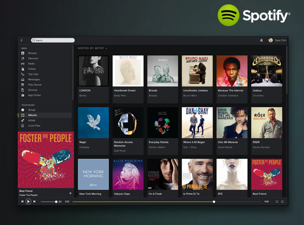
Task: Open the Radio sidebar icon
Action: 23,64
